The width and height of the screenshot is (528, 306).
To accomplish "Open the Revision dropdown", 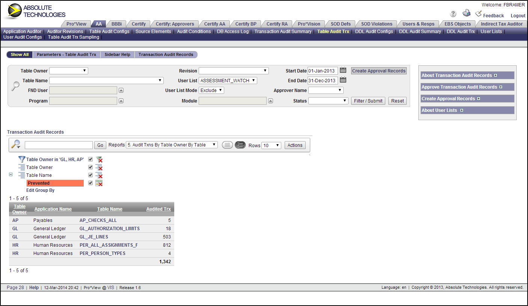I will (x=234, y=71).
